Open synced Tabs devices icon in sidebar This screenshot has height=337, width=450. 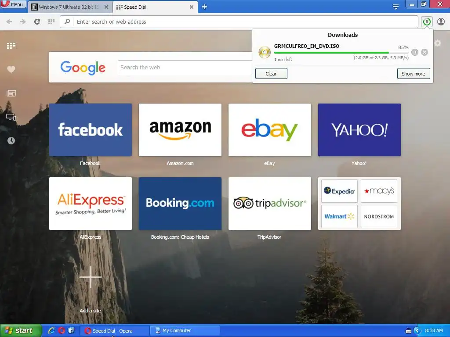(x=11, y=117)
